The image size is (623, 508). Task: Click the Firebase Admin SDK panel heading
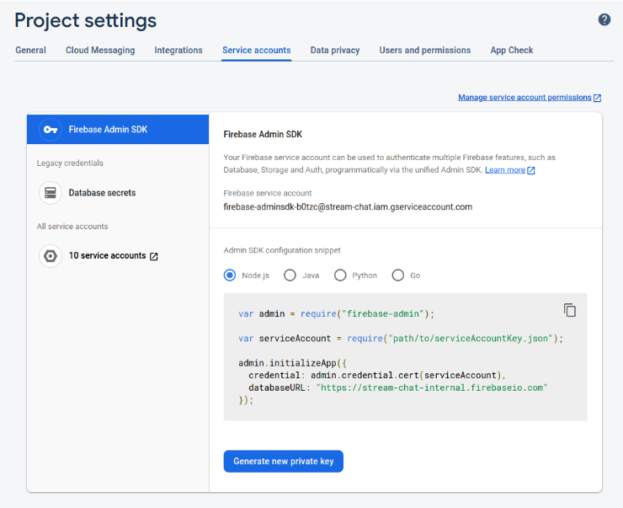pyautogui.click(x=263, y=134)
